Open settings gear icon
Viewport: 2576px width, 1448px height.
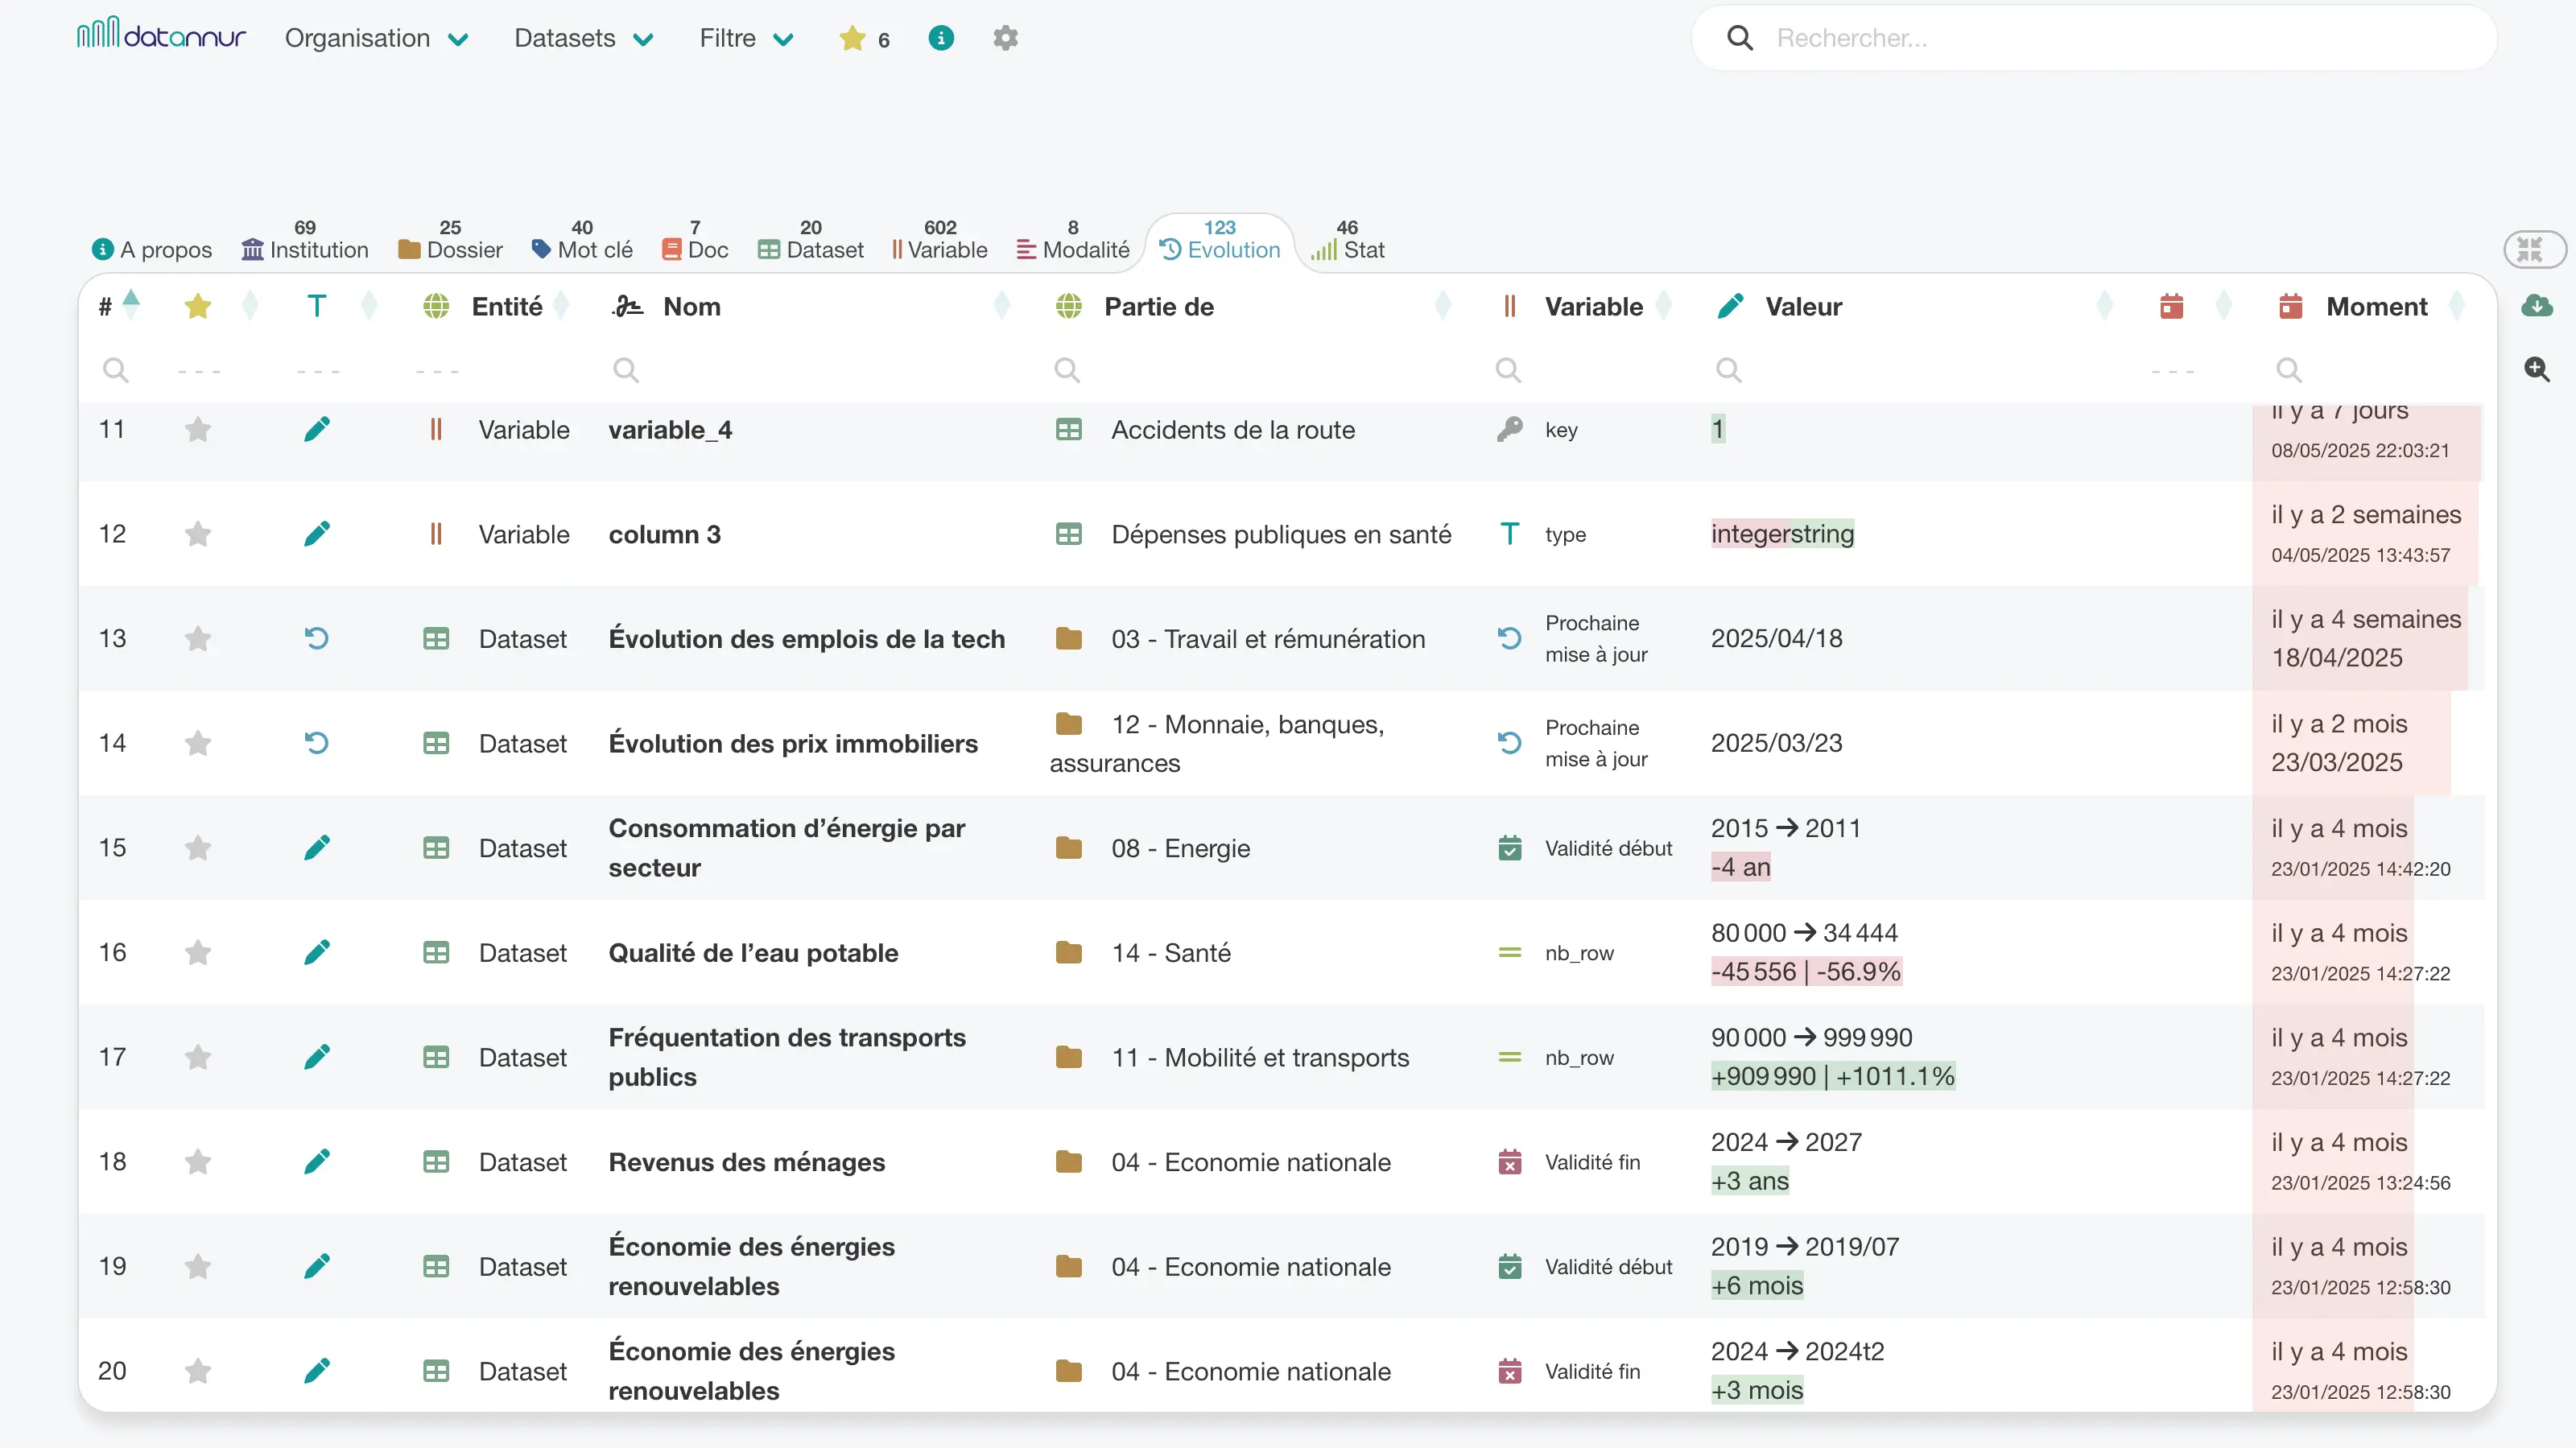[1005, 38]
